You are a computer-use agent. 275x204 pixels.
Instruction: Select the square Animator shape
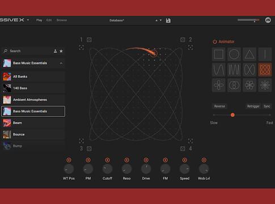219,54
